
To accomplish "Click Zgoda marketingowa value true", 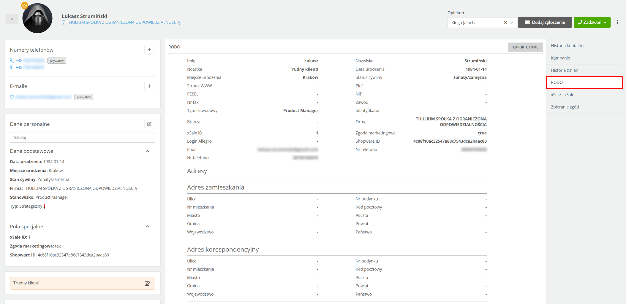I will click(482, 133).
